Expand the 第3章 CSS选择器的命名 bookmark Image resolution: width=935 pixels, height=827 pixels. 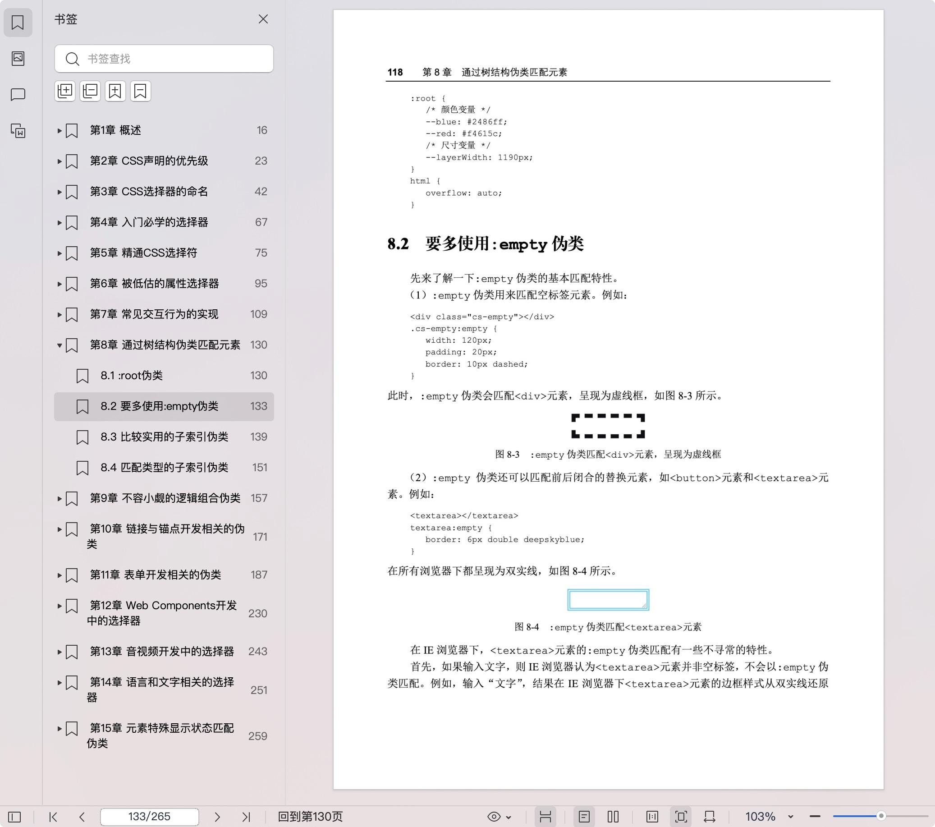60,192
